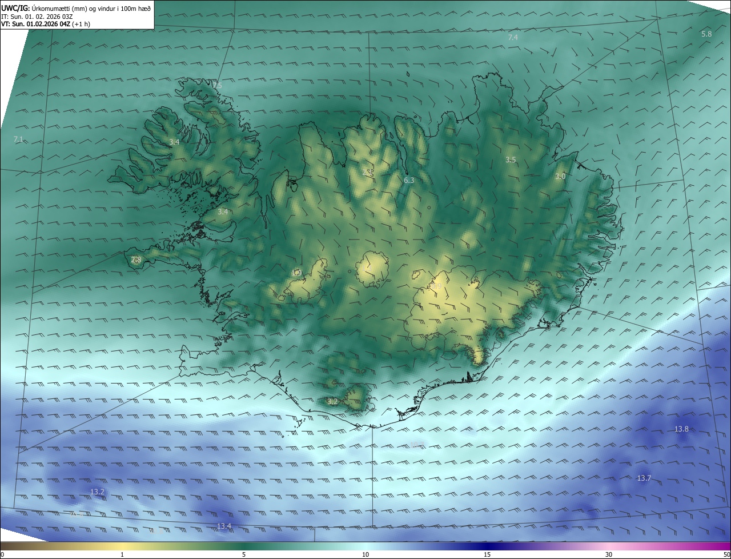This screenshot has width=731, height=559.
Task: Click the 2.8 value label on Snæfellsnes
Action: pos(136,259)
